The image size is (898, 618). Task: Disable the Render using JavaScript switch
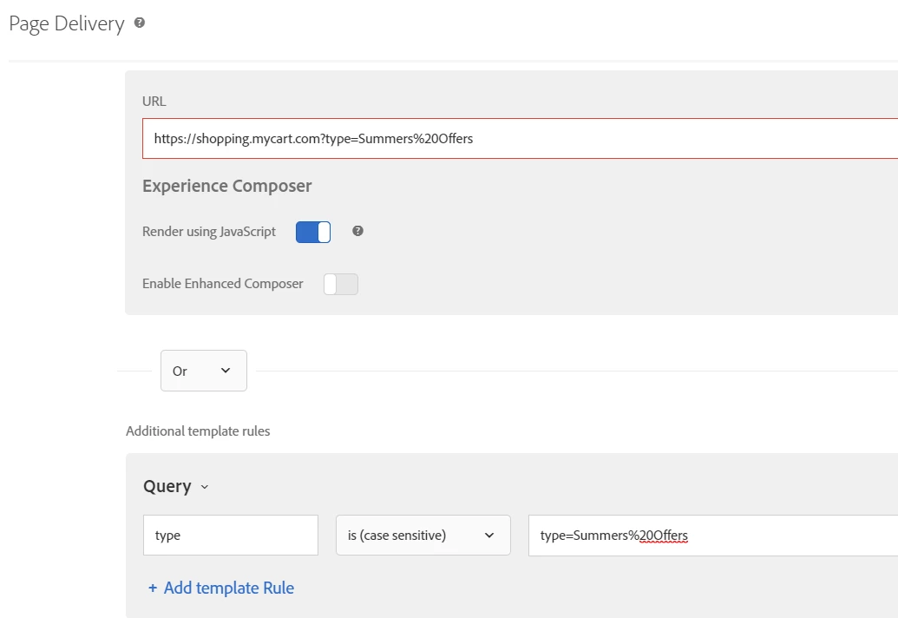313,232
